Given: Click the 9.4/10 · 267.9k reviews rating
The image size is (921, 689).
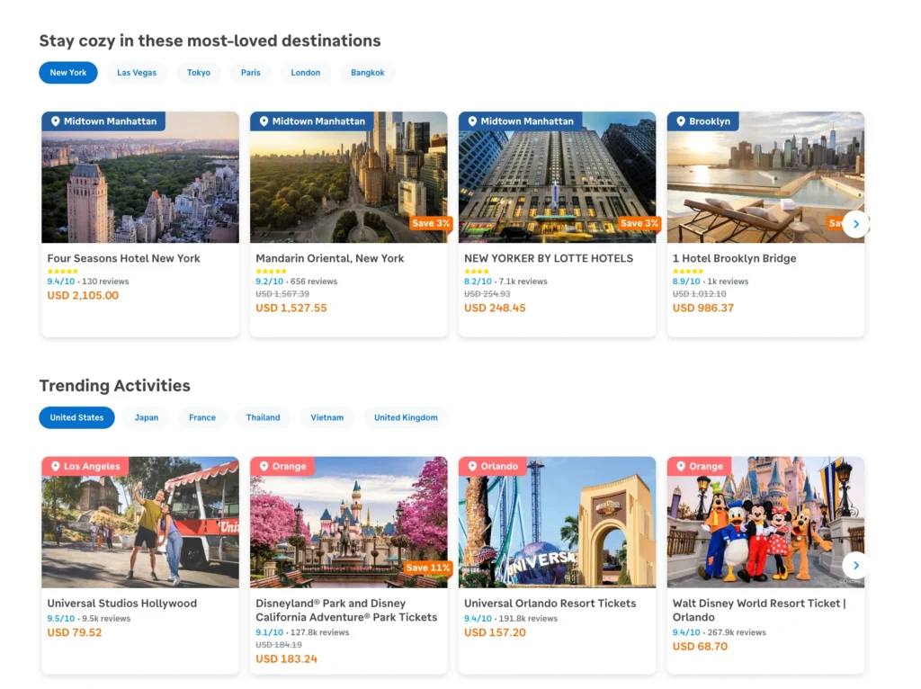Looking at the screenshot, I should (x=719, y=632).
